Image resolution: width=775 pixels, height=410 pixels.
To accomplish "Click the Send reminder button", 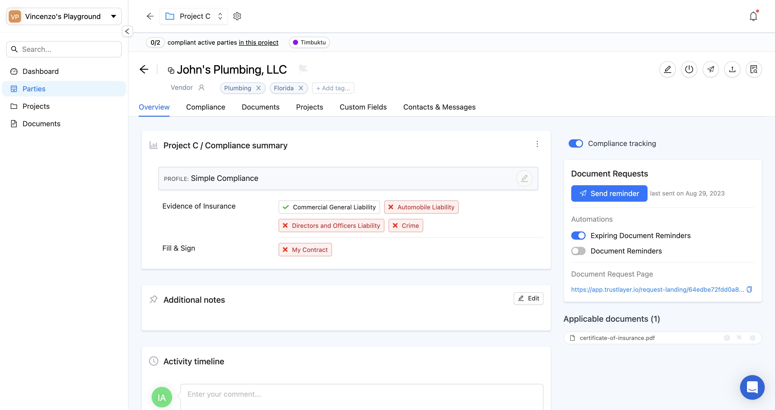I will click(609, 193).
